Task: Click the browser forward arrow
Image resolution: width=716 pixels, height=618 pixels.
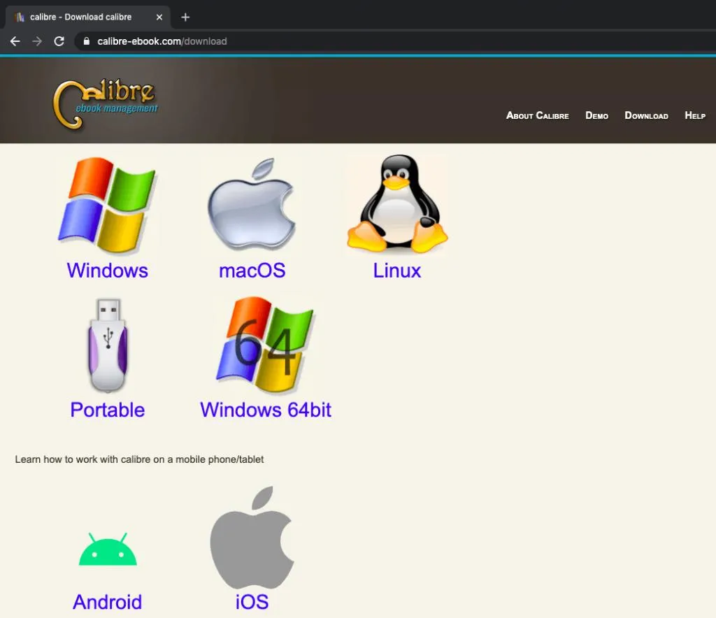Action: [x=37, y=41]
